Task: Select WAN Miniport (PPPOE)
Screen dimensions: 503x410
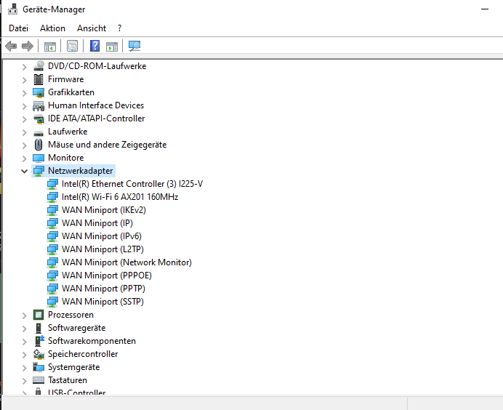Action: click(107, 276)
